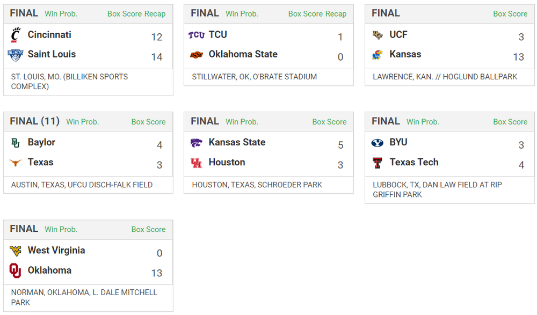View Win Prob. for Baylor vs Texas
The image size is (537, 315).
(82, 122)
